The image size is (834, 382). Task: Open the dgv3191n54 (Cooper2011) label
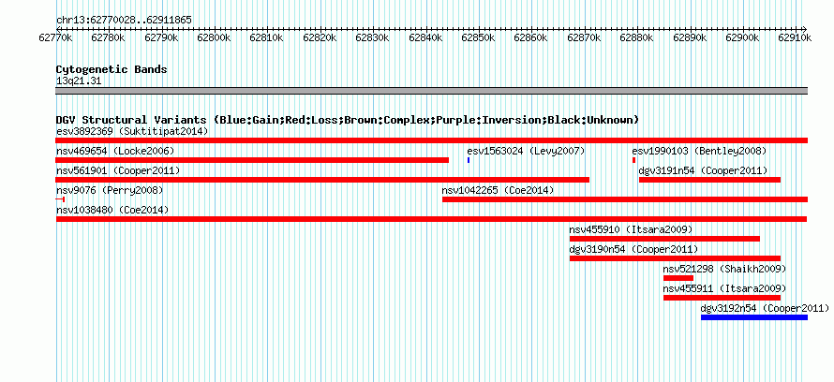point(703,170)
